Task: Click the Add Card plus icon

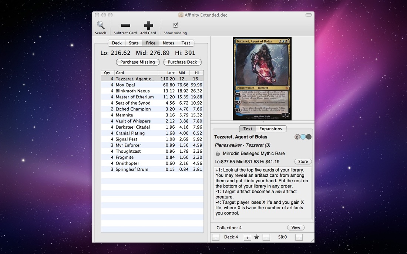Action: pyautogui.click(x=148, y=26)
